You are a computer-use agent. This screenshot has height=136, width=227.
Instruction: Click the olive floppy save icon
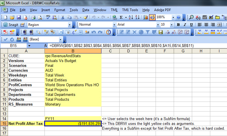click(161, 32)
